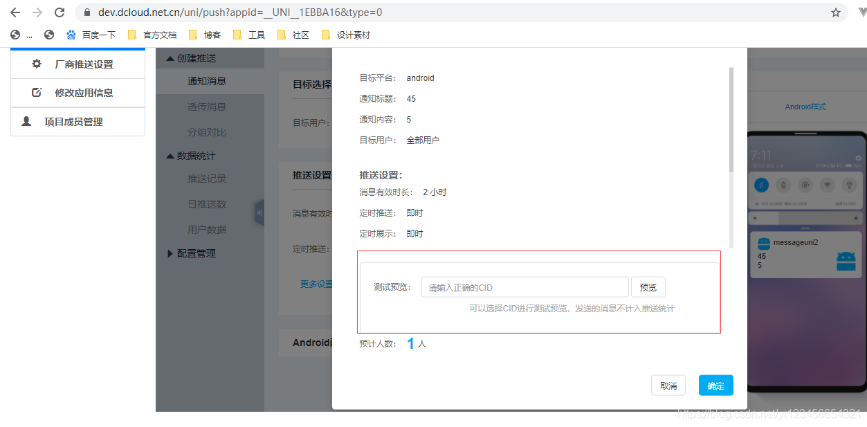Click the 预览 button
The width and height of the screenshot is (867, 427).
648,287
